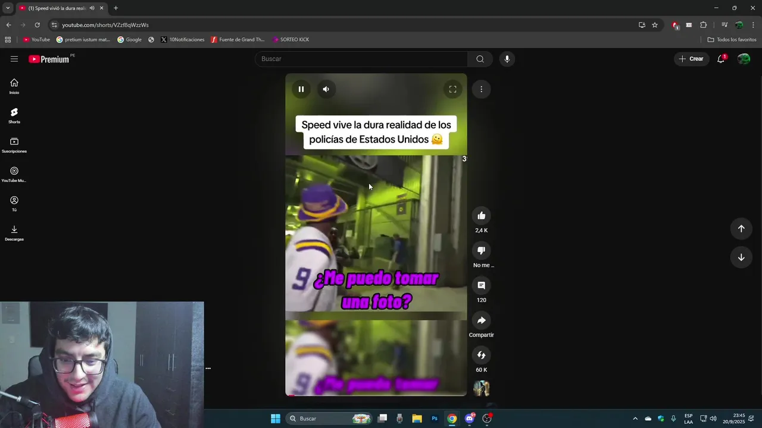Reload the page
The width and height of the screenshot is (762, 428).
click(x=37, y=25)
